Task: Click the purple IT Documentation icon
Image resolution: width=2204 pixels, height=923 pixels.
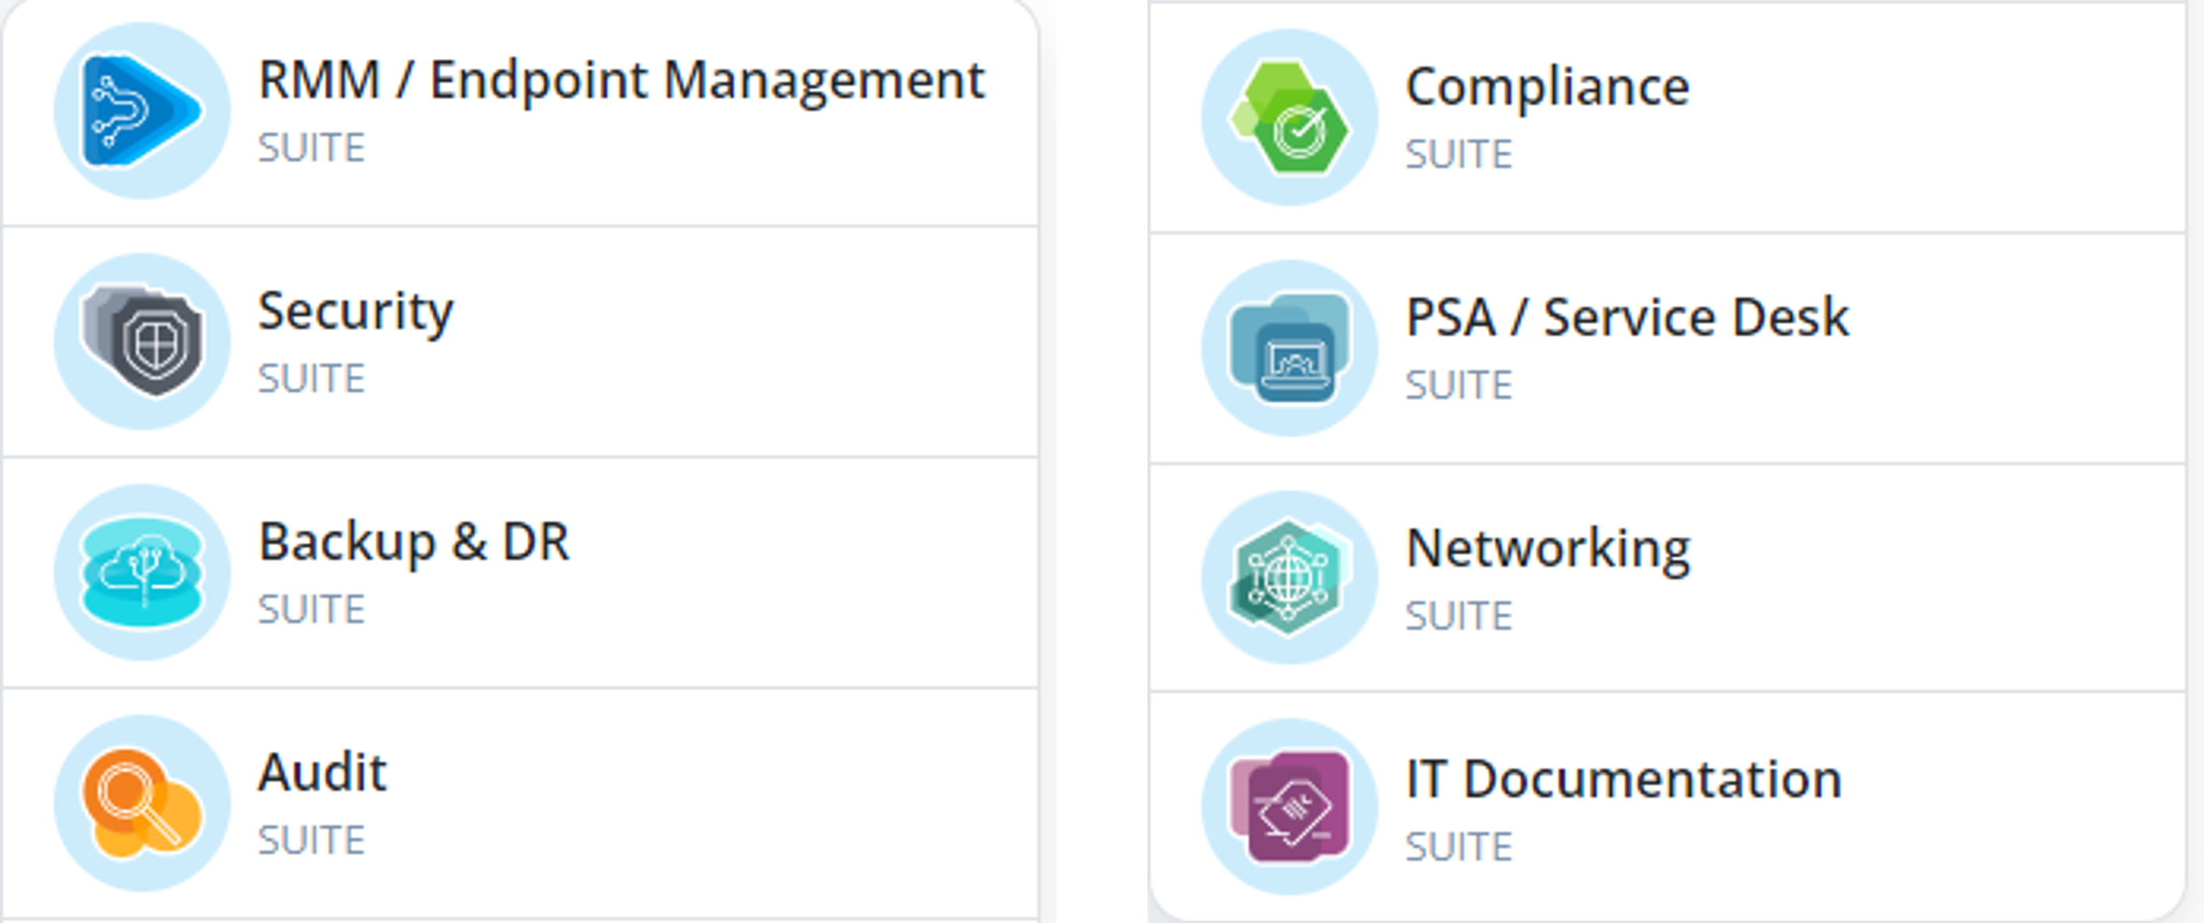Action: point(1289,807)
